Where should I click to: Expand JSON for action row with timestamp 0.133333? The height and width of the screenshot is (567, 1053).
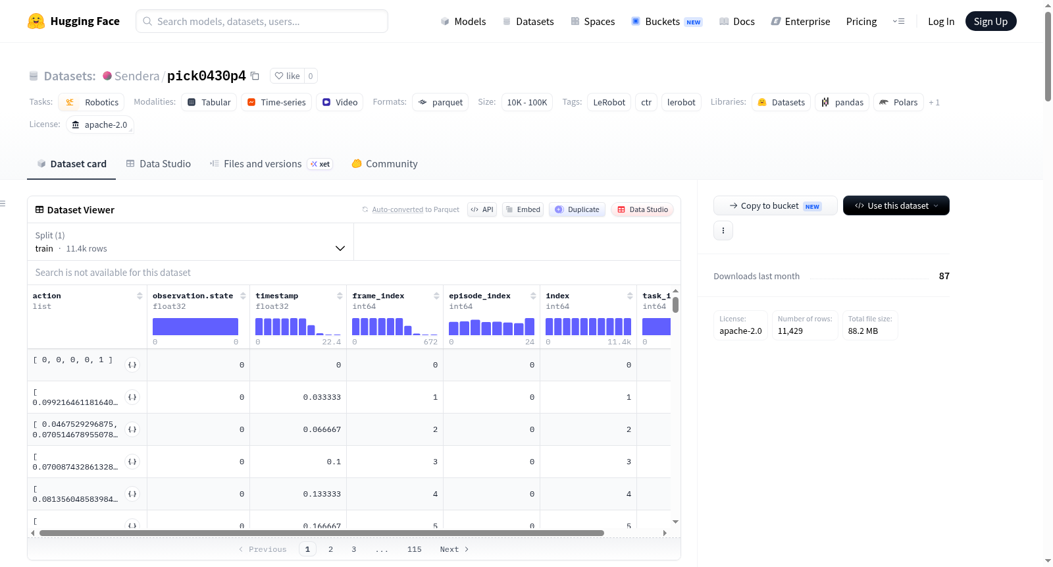pyautogui.click(x=132, y=494)
